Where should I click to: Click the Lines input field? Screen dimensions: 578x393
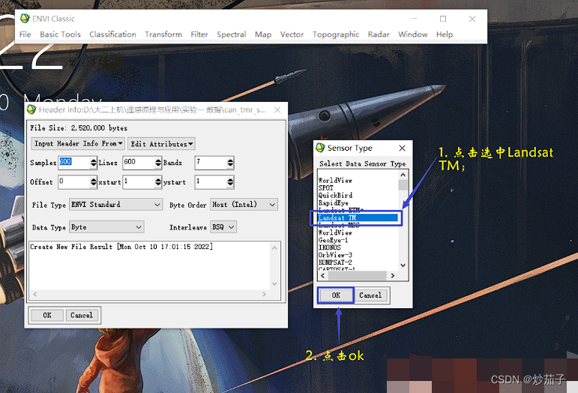[139, 162]
